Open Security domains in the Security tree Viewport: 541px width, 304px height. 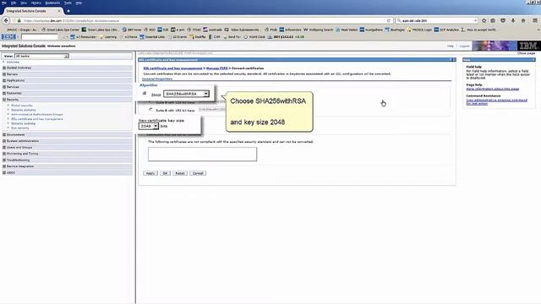click(24, 110)
